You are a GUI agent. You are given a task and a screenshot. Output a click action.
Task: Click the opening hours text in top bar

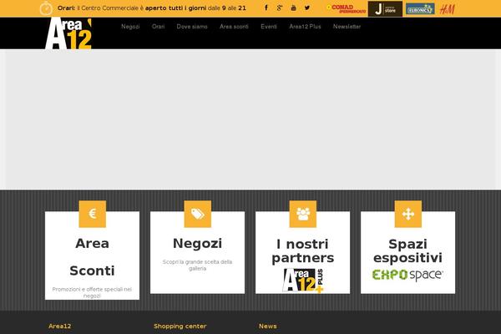tap(152, 8)
